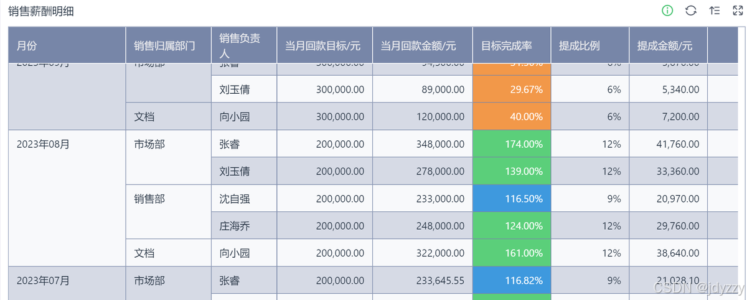The height and width of the screenshot is (300, 747).
Task: Click the sort icon beside refresh
Action: point(715,11)
